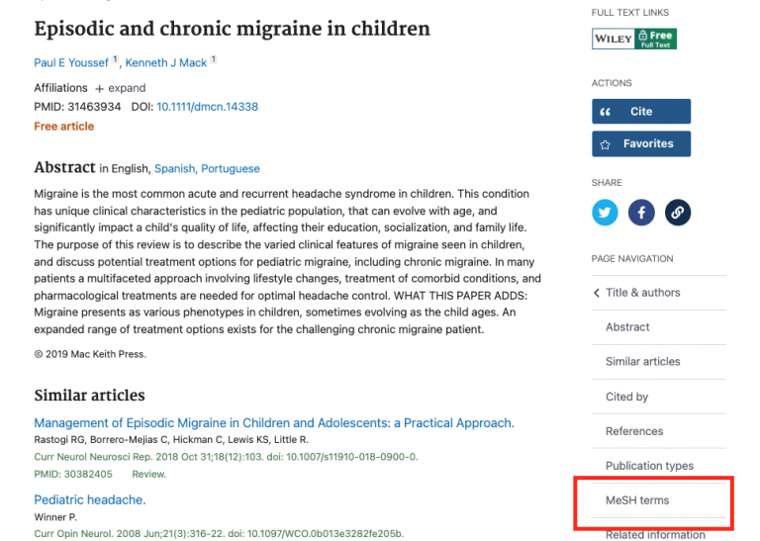Click the Cite button
Screen dimensions: 760x541
(640, 112)
